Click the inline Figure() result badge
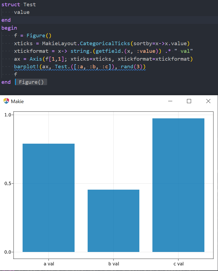Image resolution: width=218 pixels, height=271 pixels. [31, 82]
